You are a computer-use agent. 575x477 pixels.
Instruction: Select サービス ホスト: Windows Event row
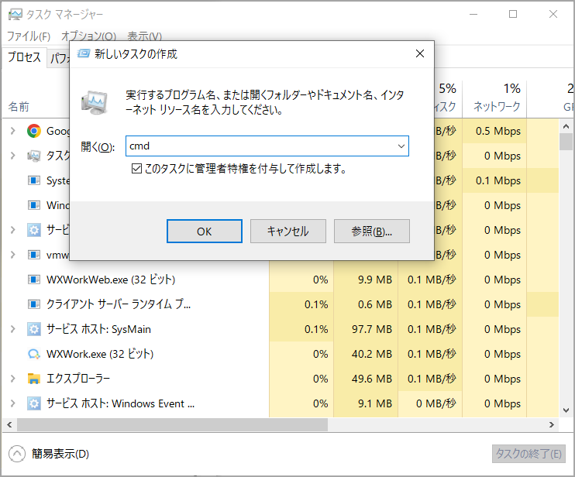(x=280, y=403)
